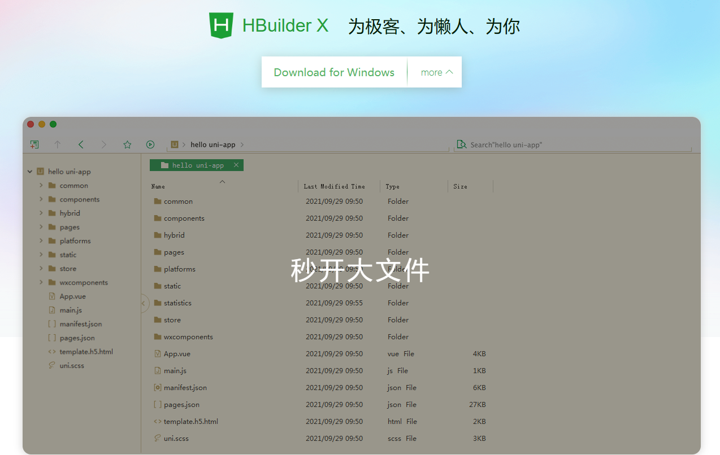Select store row in file list
The width and height of the screenshot is (720, 455).
(320, 320)
